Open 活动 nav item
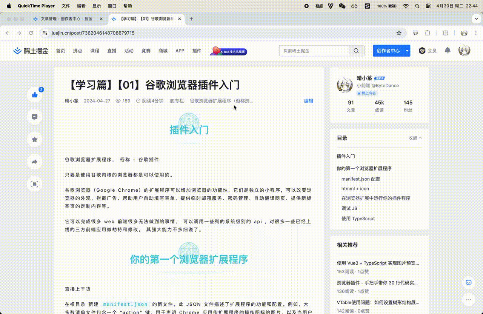Viewport: 483px width, 314px height. [129, 51]
